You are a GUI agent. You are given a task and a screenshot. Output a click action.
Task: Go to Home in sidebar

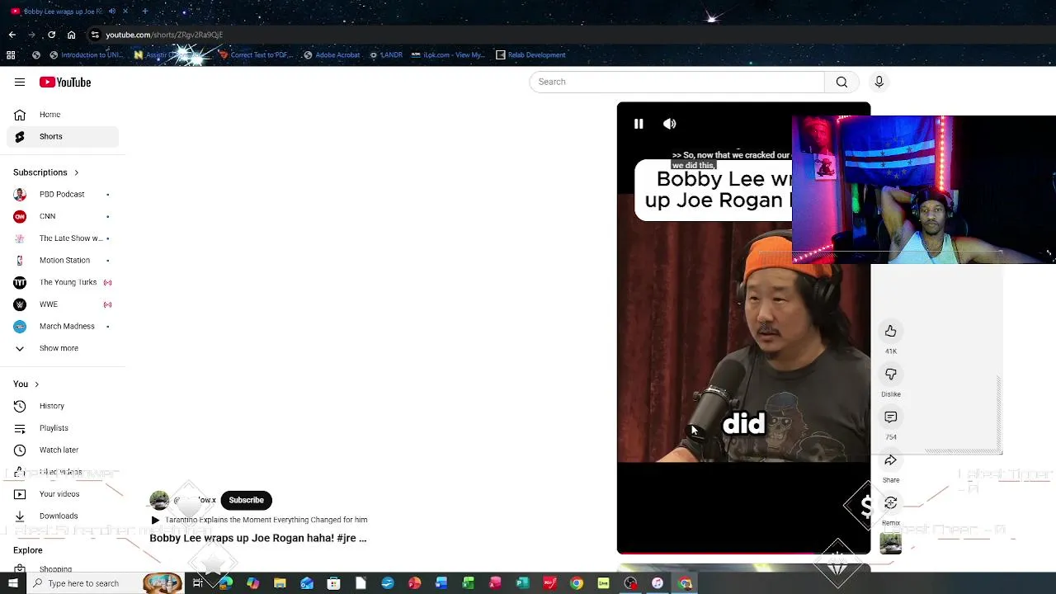63,115
